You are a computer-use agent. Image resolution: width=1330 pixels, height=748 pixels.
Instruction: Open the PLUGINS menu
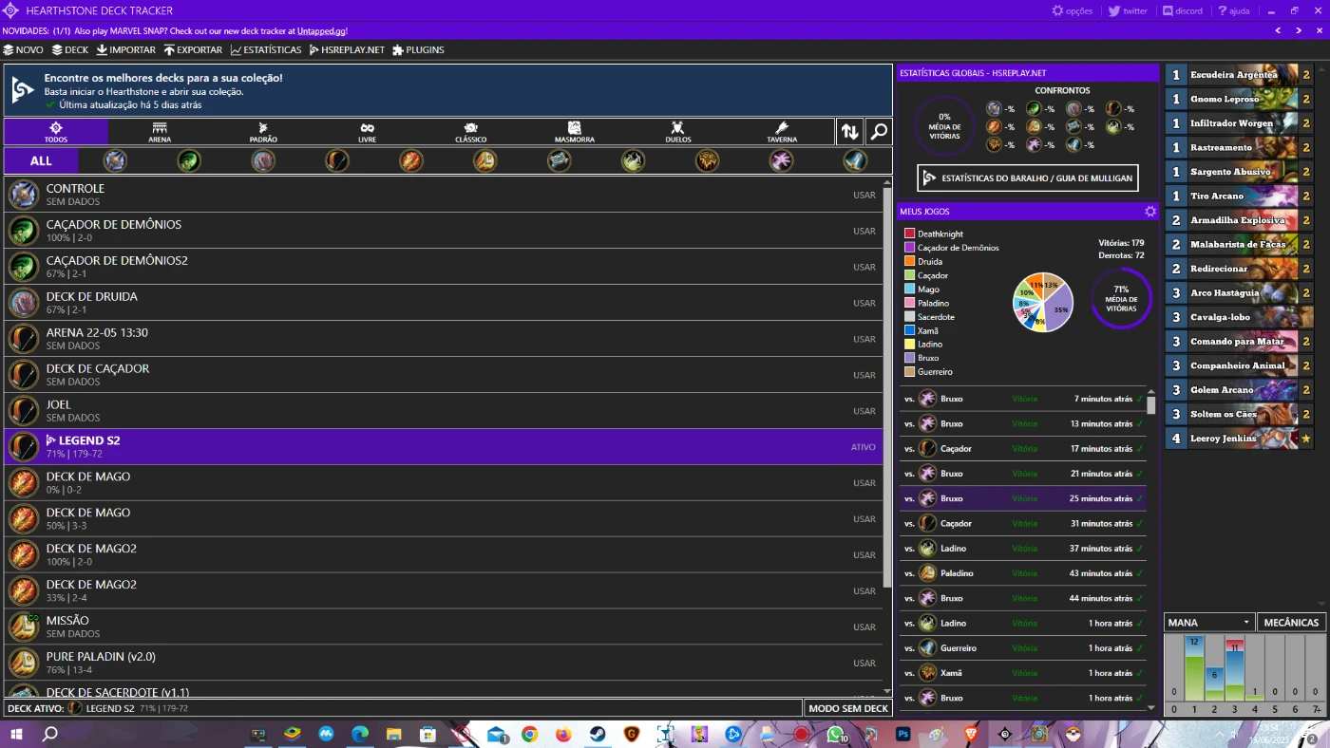(x=418, y=49)
